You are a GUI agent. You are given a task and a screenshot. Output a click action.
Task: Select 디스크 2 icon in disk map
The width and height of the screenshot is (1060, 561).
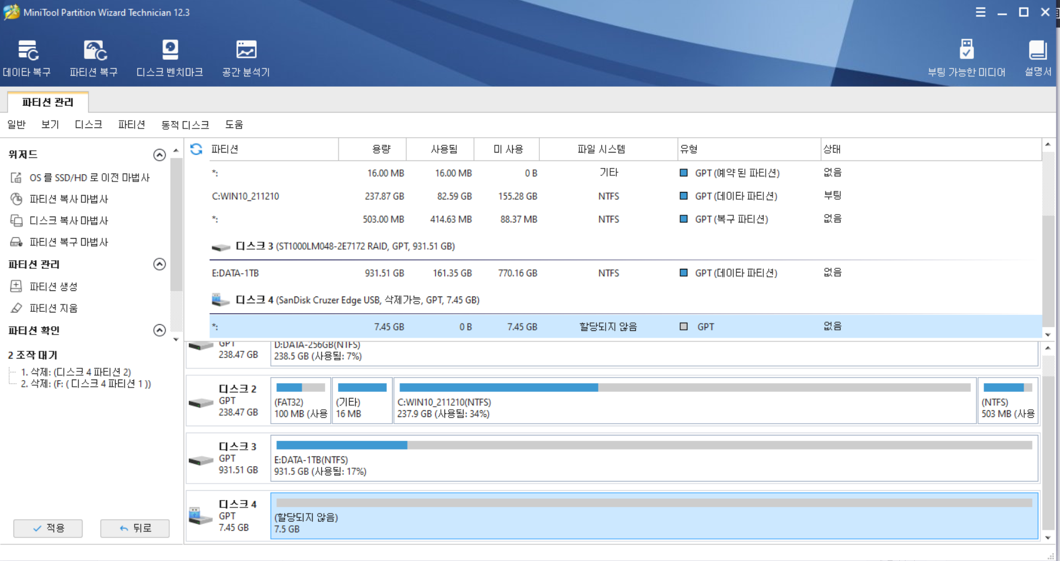[201, 402]
